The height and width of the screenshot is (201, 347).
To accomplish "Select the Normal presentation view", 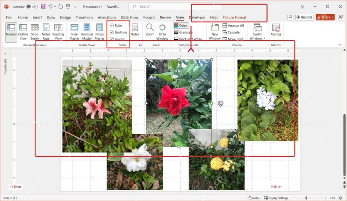I will 11,32.
